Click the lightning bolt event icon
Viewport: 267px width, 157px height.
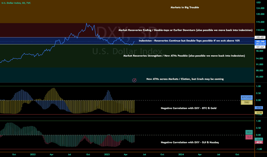coord(134,80)
